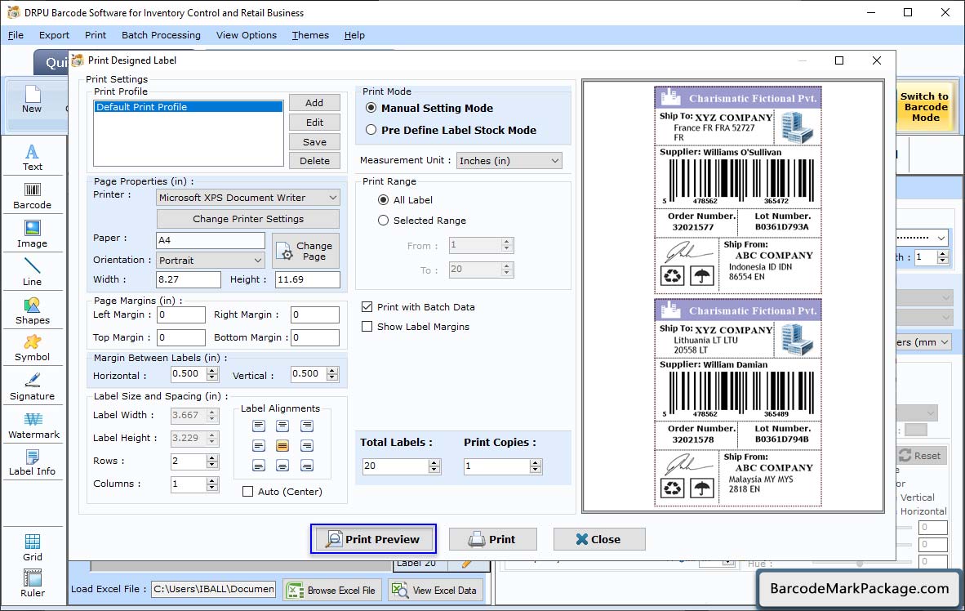The width and height of the screenshot is (965, 611).
Task: Set label alignment to middle left
Action: [x=259, y=446]
